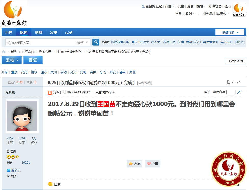Open 发消息 envelope to message author

(14, 170)
